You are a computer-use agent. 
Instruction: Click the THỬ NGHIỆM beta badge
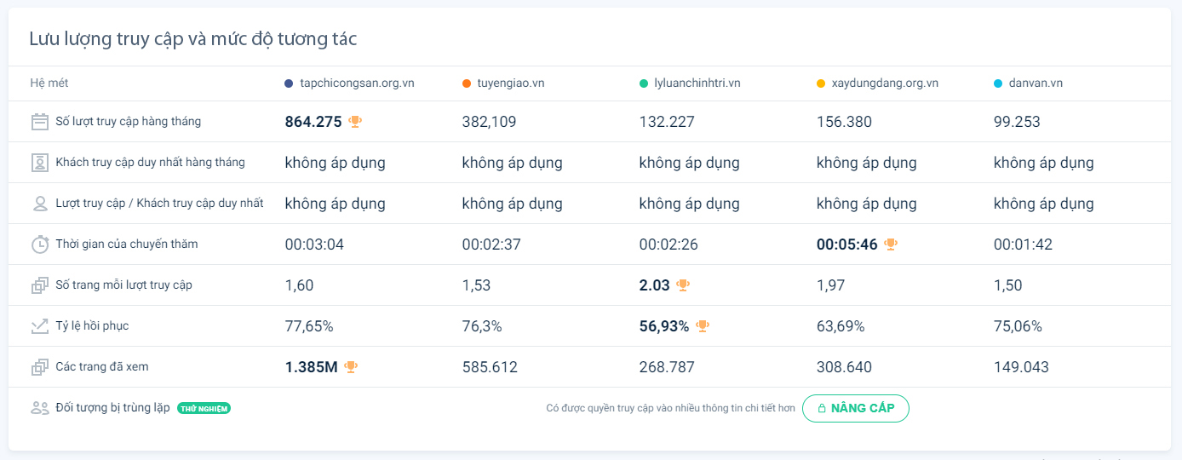(x=204, y=408)
